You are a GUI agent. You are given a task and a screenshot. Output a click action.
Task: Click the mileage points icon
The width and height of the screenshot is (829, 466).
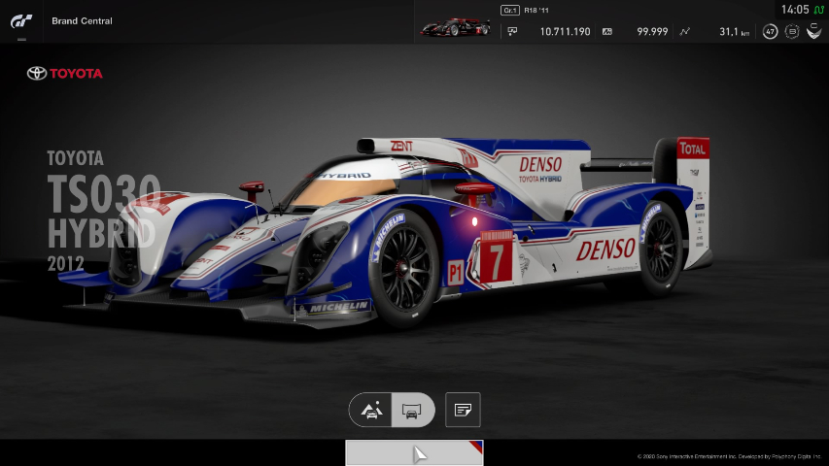607,32
